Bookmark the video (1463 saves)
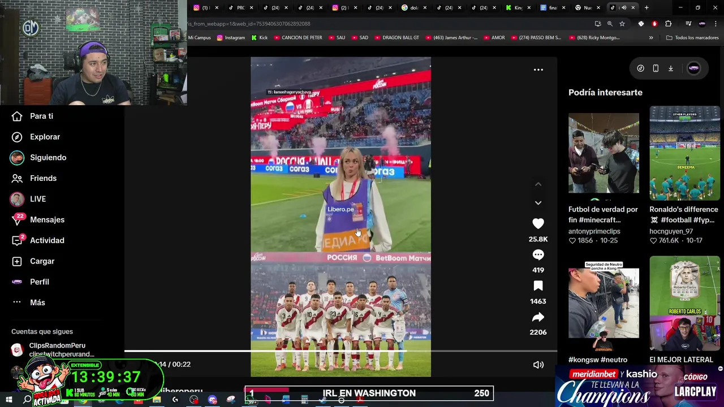Image resolution: width=724 pixels, height=407 pixels. click(x=538, y=286)
